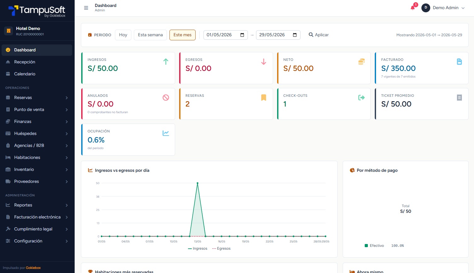474x273 pixels.
Task: Click the Egresos down-arrow icon
Action: (264, 62)
